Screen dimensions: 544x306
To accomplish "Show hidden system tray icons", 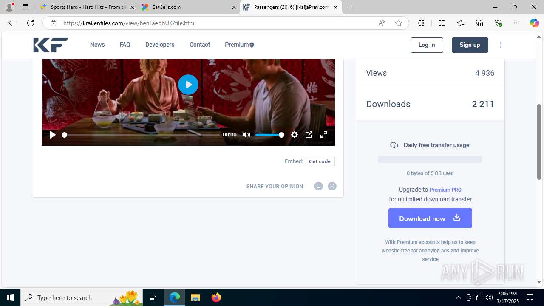I will (x=458, y=297).
